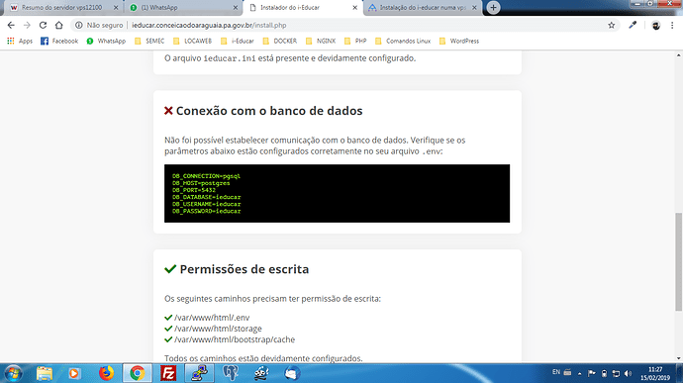
Task: Reload the installer page
Action: [43, 26]
